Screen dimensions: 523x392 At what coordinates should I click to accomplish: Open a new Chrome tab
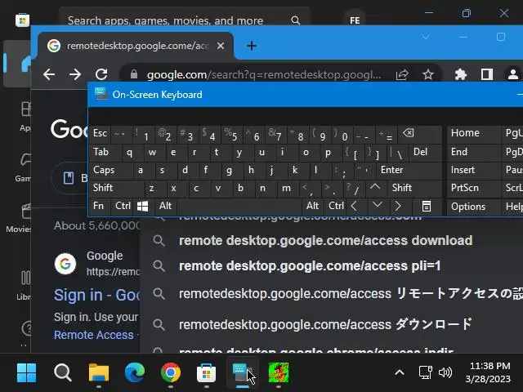pos(252,46)
